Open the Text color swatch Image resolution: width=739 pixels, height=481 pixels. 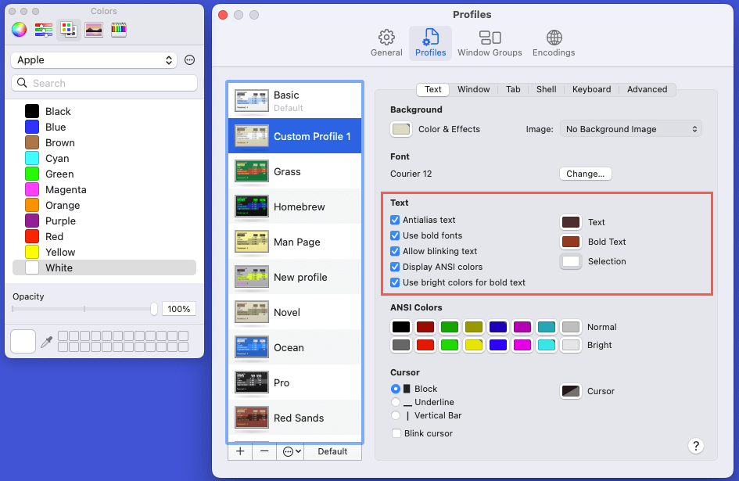pyautogui.click(x=571, y=222)
